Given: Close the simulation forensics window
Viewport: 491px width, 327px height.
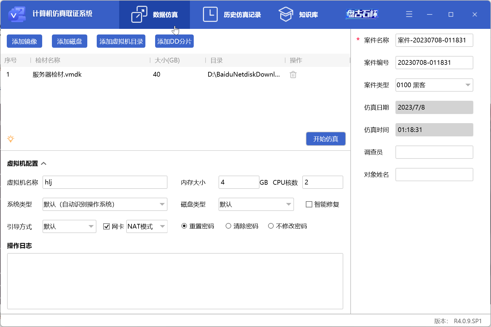Looking at the screenshot, I should [475, 14].
